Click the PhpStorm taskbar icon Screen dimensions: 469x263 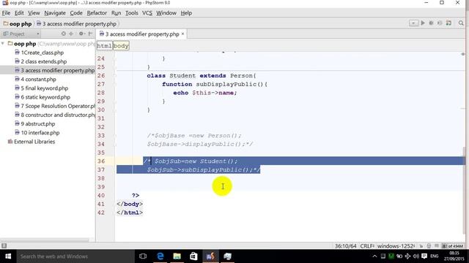click(210, 256)
